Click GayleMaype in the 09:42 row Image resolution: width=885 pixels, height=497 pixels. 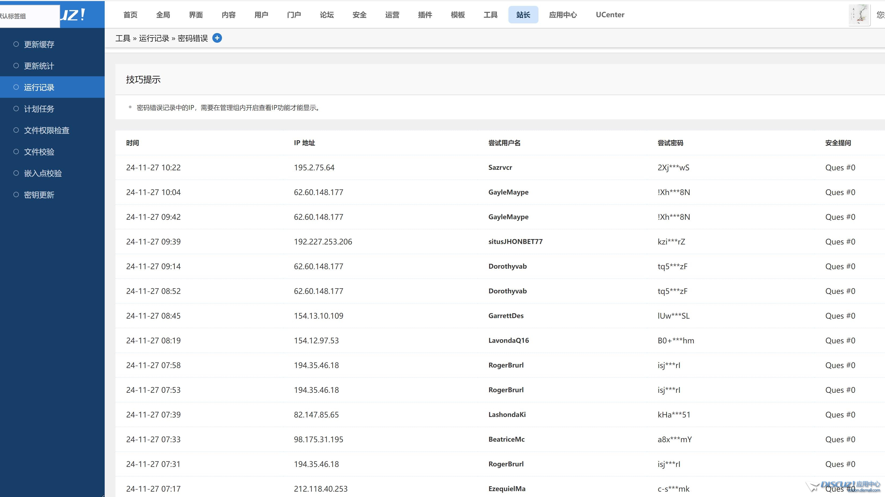point(508,217)
